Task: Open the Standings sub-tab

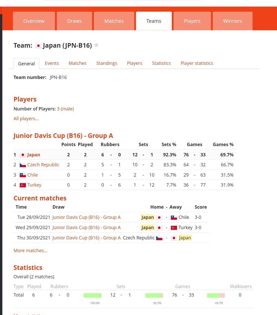Action: click(107, 63)
